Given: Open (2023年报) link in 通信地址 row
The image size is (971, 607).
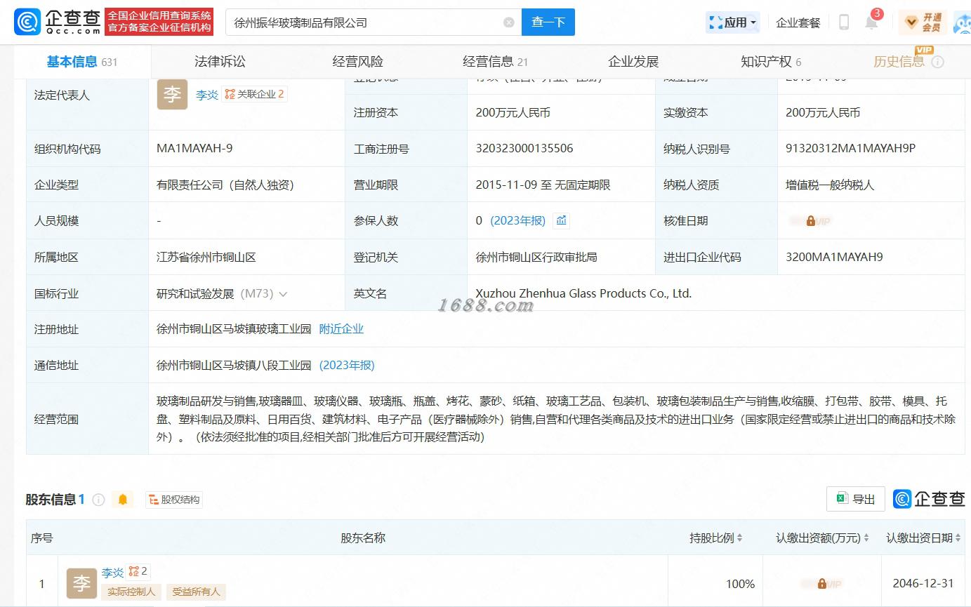Looking at the screenshot, I should click(x=347, y=365).
